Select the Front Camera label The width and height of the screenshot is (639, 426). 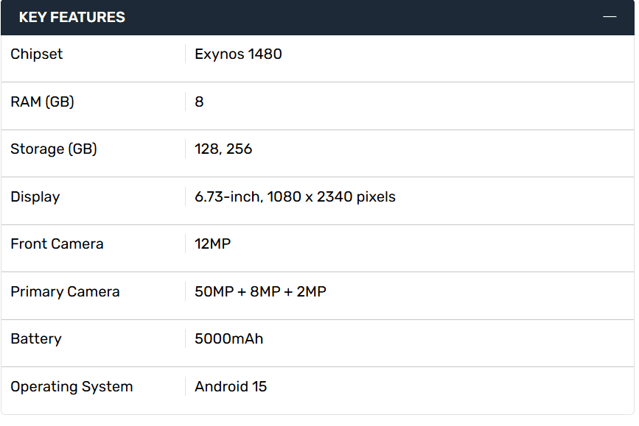(x=57, y=244)
